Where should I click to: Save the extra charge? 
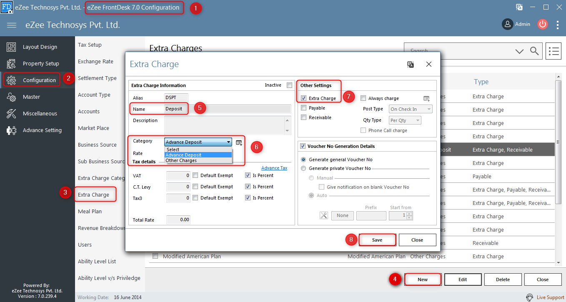pyautogui.click(x=377, y=240)
